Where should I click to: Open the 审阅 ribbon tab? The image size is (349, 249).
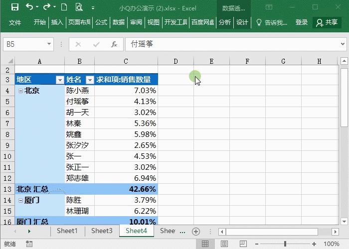[136, 22]
